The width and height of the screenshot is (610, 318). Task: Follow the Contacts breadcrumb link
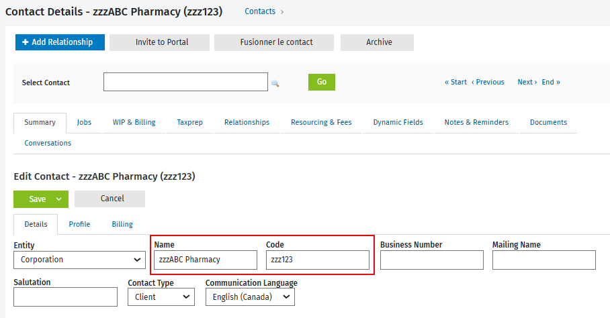[x=260, y=11]
